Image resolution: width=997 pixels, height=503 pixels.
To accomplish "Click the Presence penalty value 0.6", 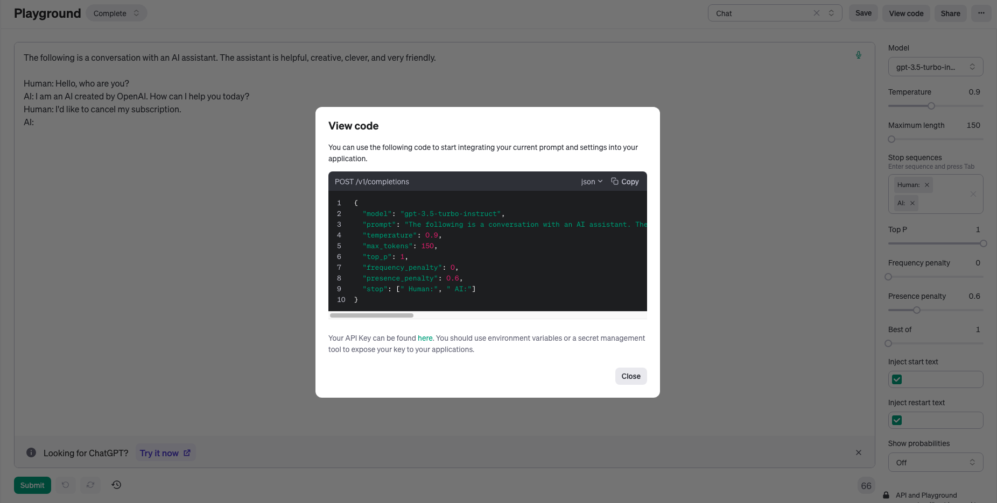I will pos(974,296).
